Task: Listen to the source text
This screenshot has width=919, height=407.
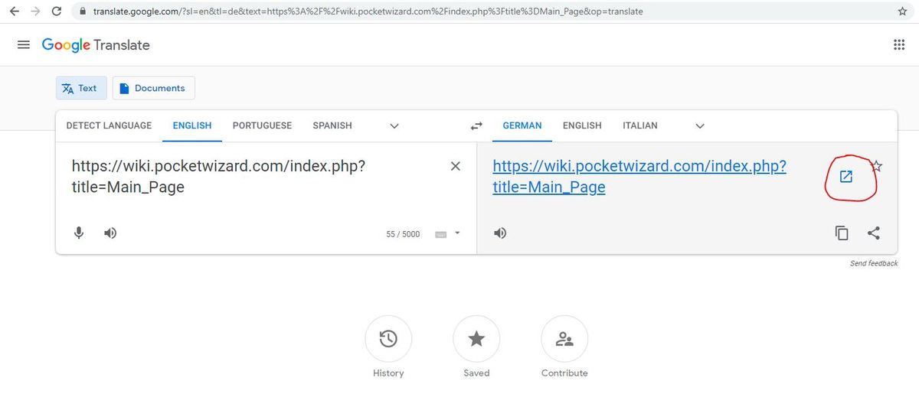Action: 110,233
